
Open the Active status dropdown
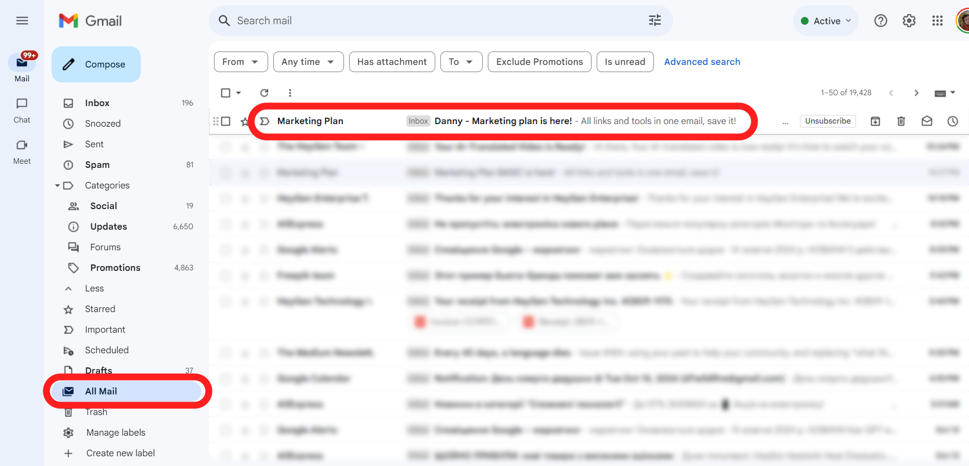[826, 21]
